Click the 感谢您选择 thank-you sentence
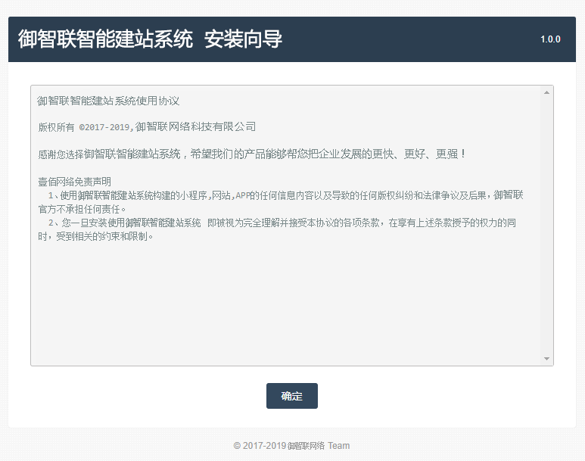 [x=251, y=154]
